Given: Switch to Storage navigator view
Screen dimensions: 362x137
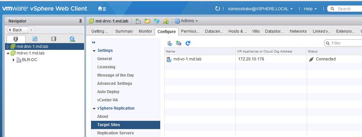Looking at the screenshot, I should pos(53,39).
